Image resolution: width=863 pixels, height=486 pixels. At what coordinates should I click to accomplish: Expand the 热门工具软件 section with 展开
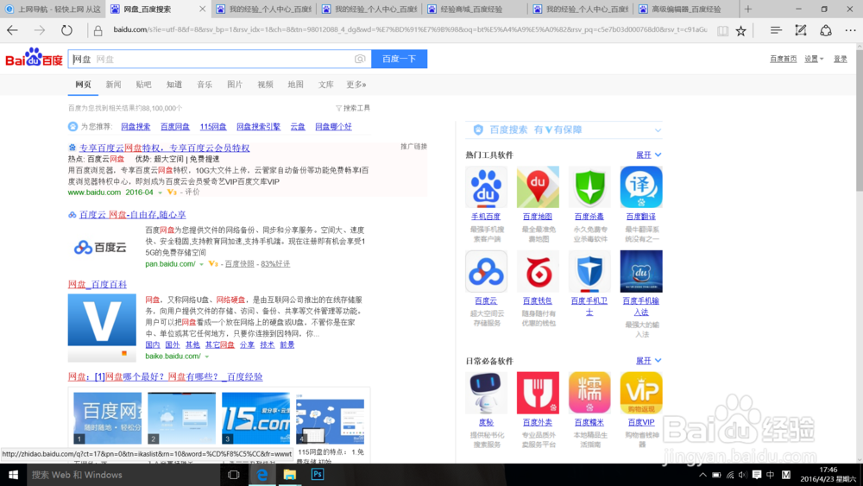tap(649, 155)
